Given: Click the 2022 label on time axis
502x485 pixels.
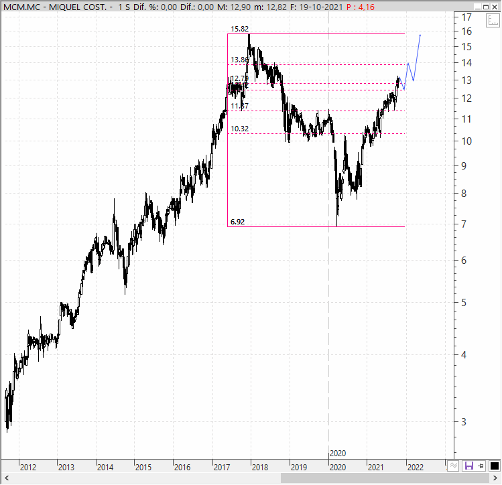Looking at the screenshot, I should pyautogui.click(x=416, y=468).
